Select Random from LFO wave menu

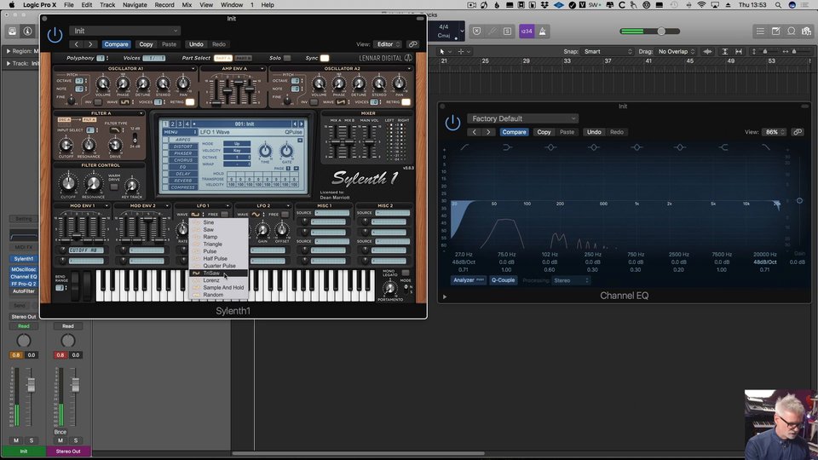pyautogui.click(x=218, y=295)
